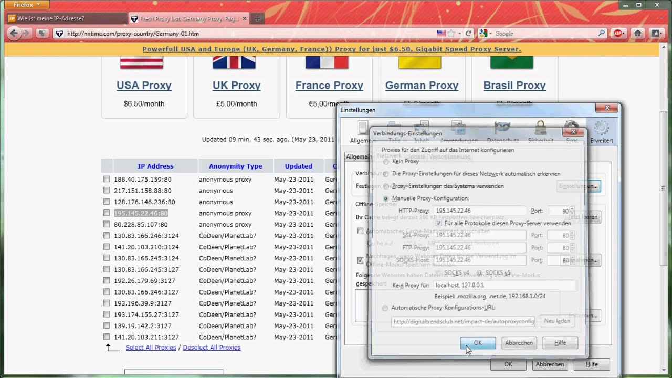This screenshot has height=378, width=672.
Task: Click the magnifier icon in the search box
Action: coord(602,33)
